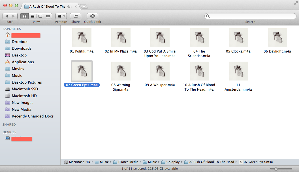Go forward with the right arrow button
The image size is (299, 172).
(x=14, y=16)
